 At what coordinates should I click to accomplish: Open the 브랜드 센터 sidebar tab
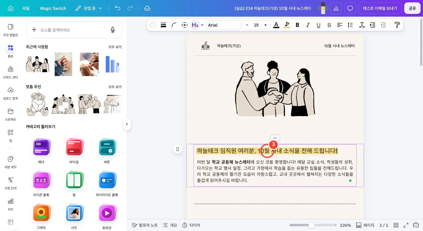tap(11, 72)
